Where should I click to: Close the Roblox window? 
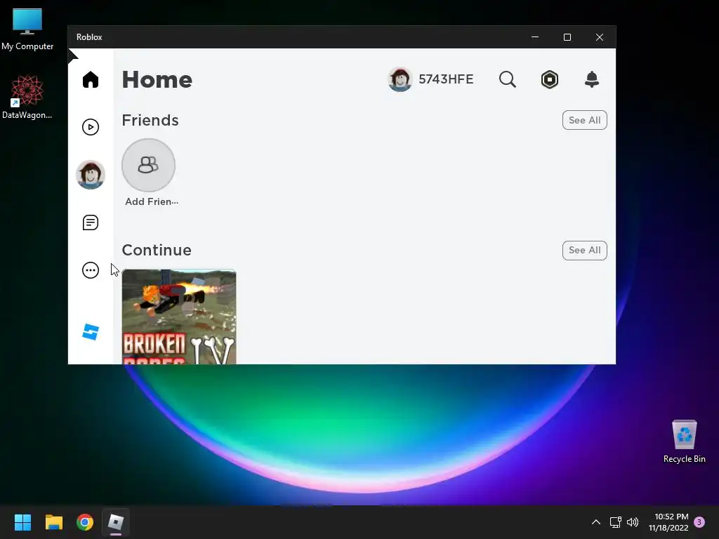click(600, 37)
